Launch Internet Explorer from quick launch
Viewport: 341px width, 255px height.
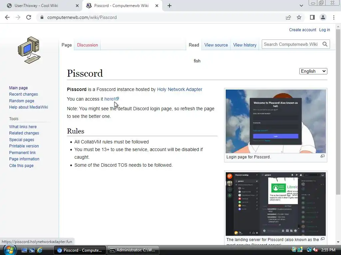point(40,250)
